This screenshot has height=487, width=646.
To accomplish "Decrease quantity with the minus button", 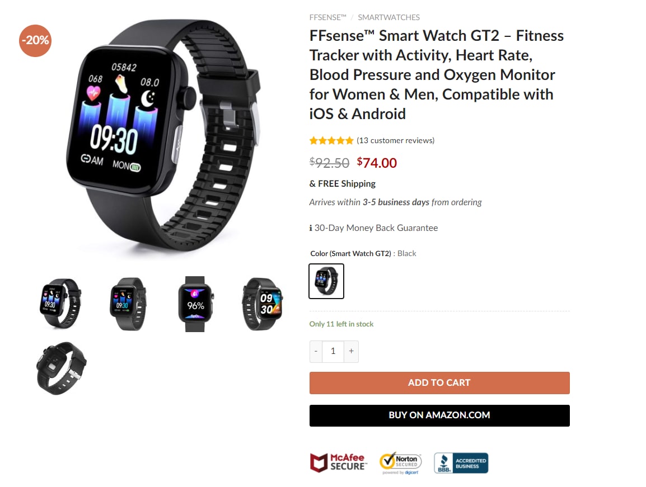I will (316, 352).
